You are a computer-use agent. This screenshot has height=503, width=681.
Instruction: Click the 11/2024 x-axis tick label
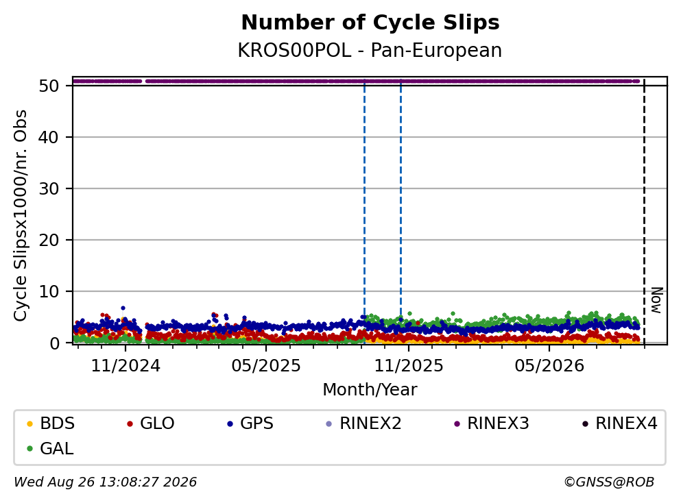(x=126, y=366)
